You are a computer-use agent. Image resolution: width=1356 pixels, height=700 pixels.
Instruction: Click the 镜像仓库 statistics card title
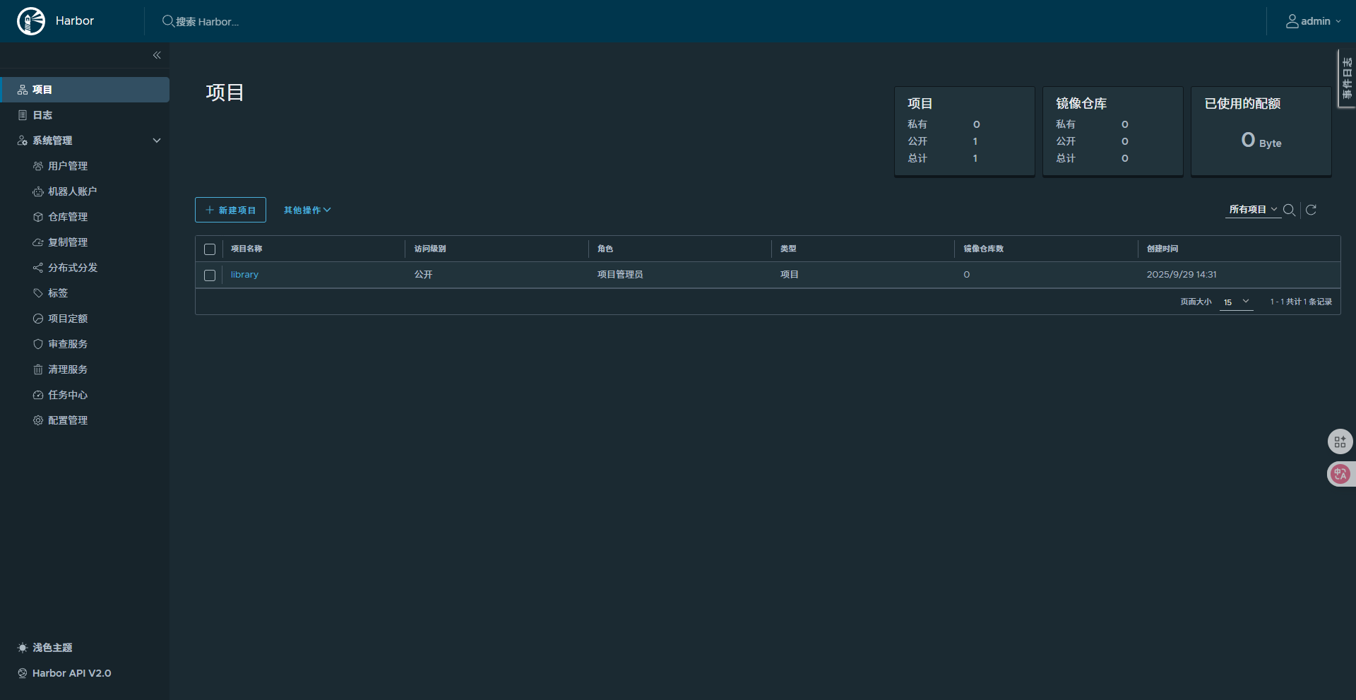click(1081, 104)
